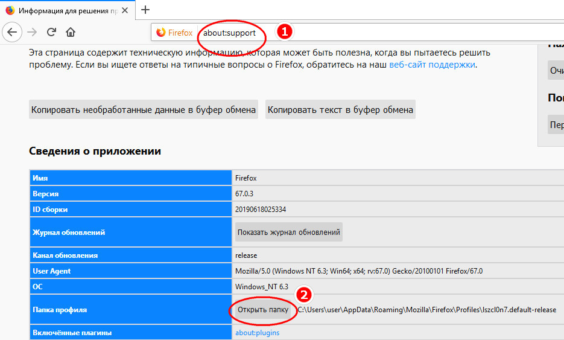Select build ID 20190618025334
This screenshot has width=564, height=340.
point(261,210)
